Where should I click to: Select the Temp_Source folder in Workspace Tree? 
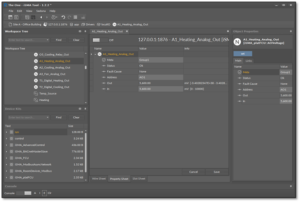(48, 93)
